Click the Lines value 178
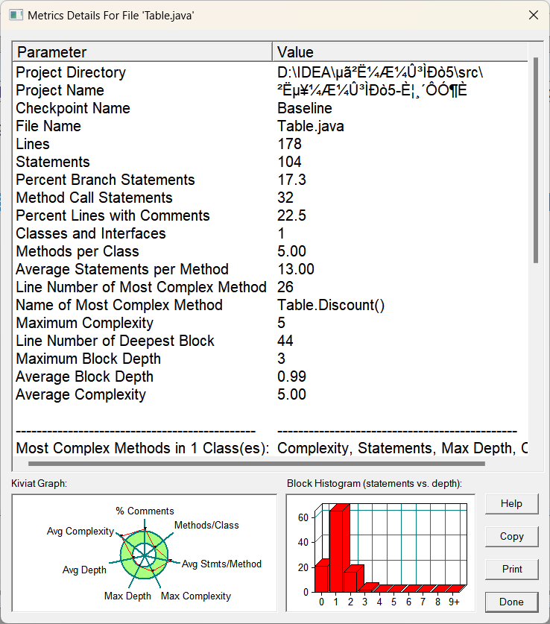This screenshot has width=550, height=624. pos(289,144)
